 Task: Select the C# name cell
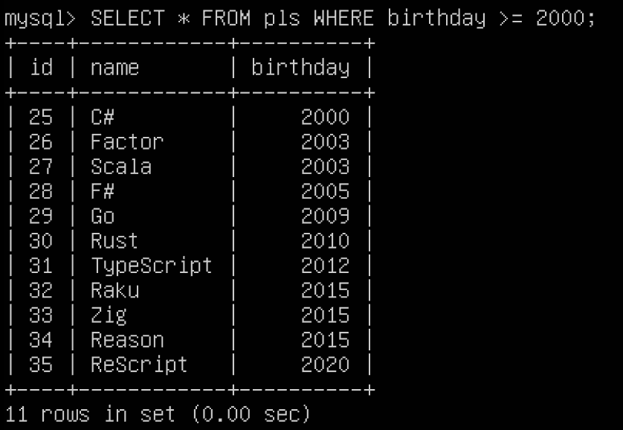102,118
